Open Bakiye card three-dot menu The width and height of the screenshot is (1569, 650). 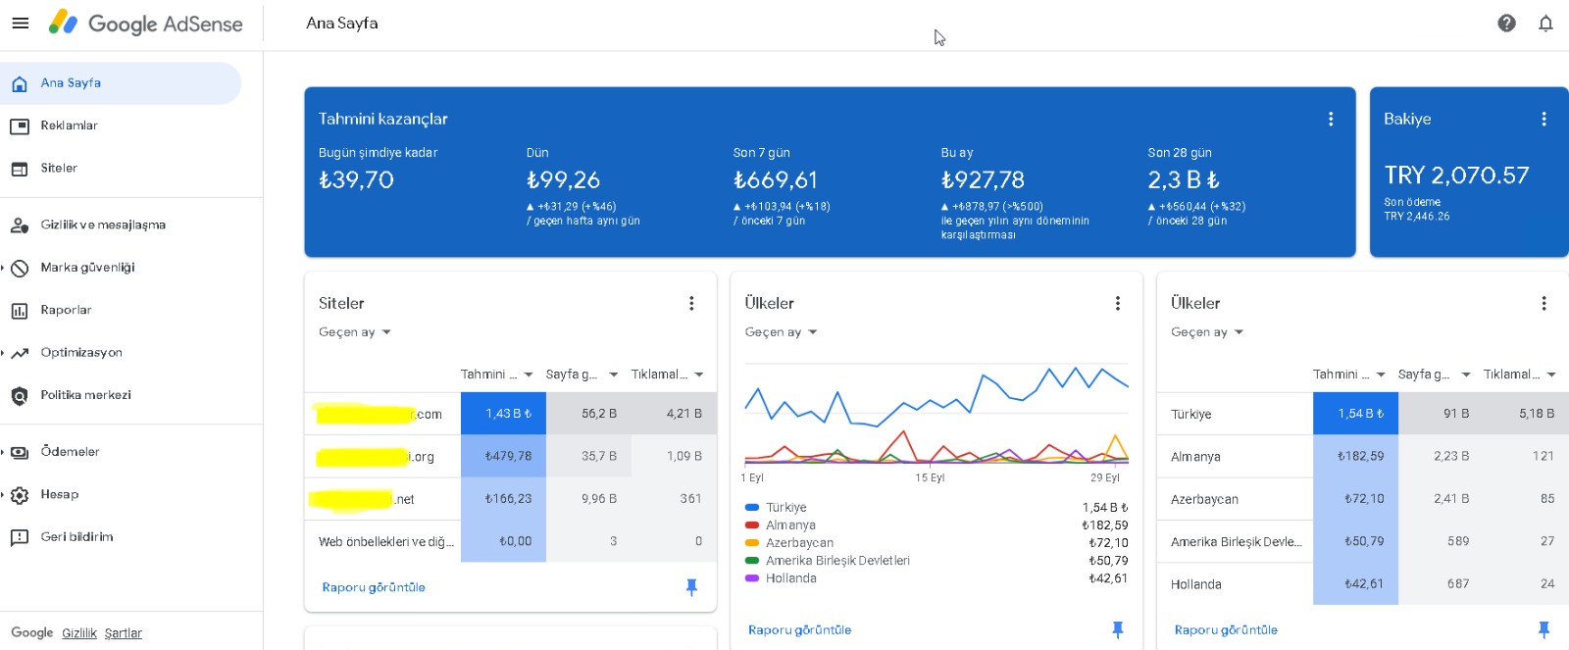1544,119
